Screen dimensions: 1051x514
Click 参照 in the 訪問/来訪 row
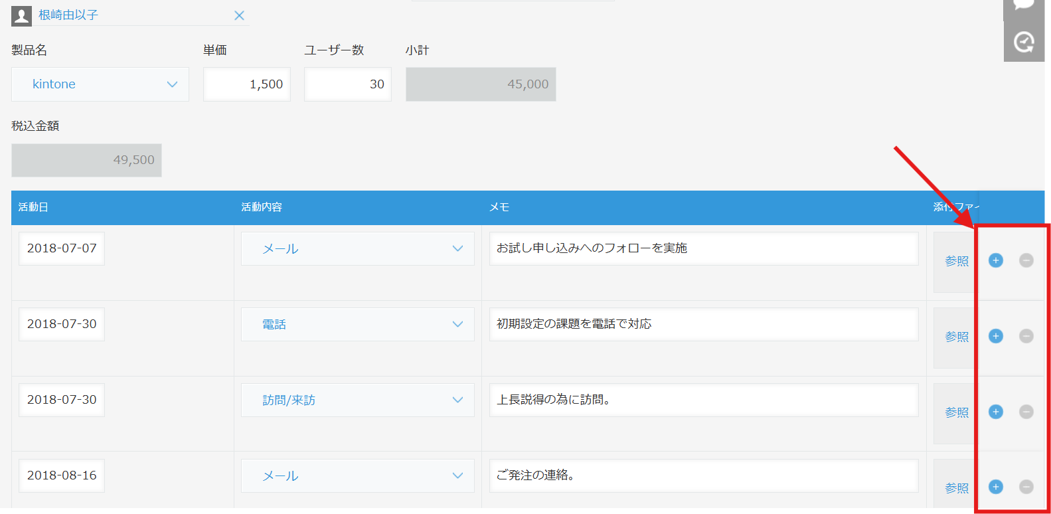coord(957,413)
